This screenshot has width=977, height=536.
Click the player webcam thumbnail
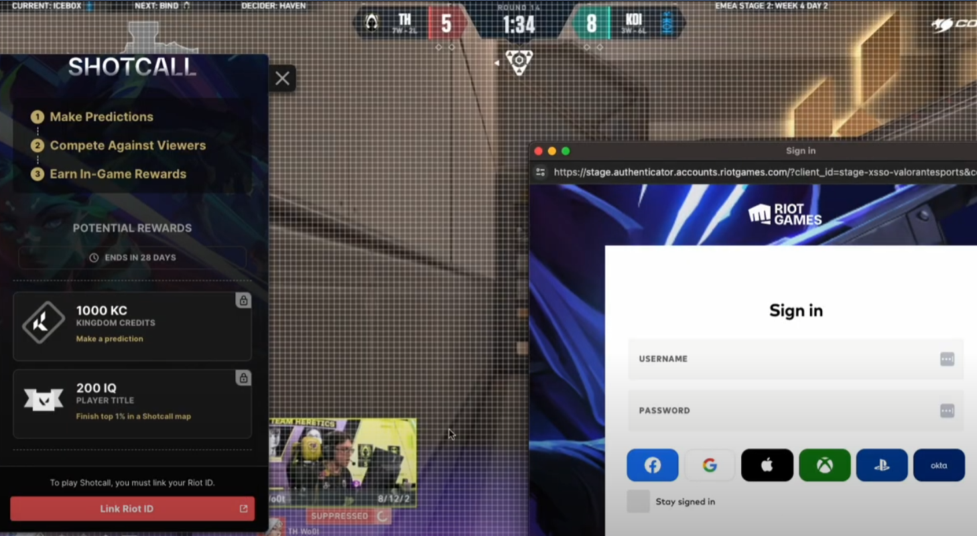pos(342,462)
